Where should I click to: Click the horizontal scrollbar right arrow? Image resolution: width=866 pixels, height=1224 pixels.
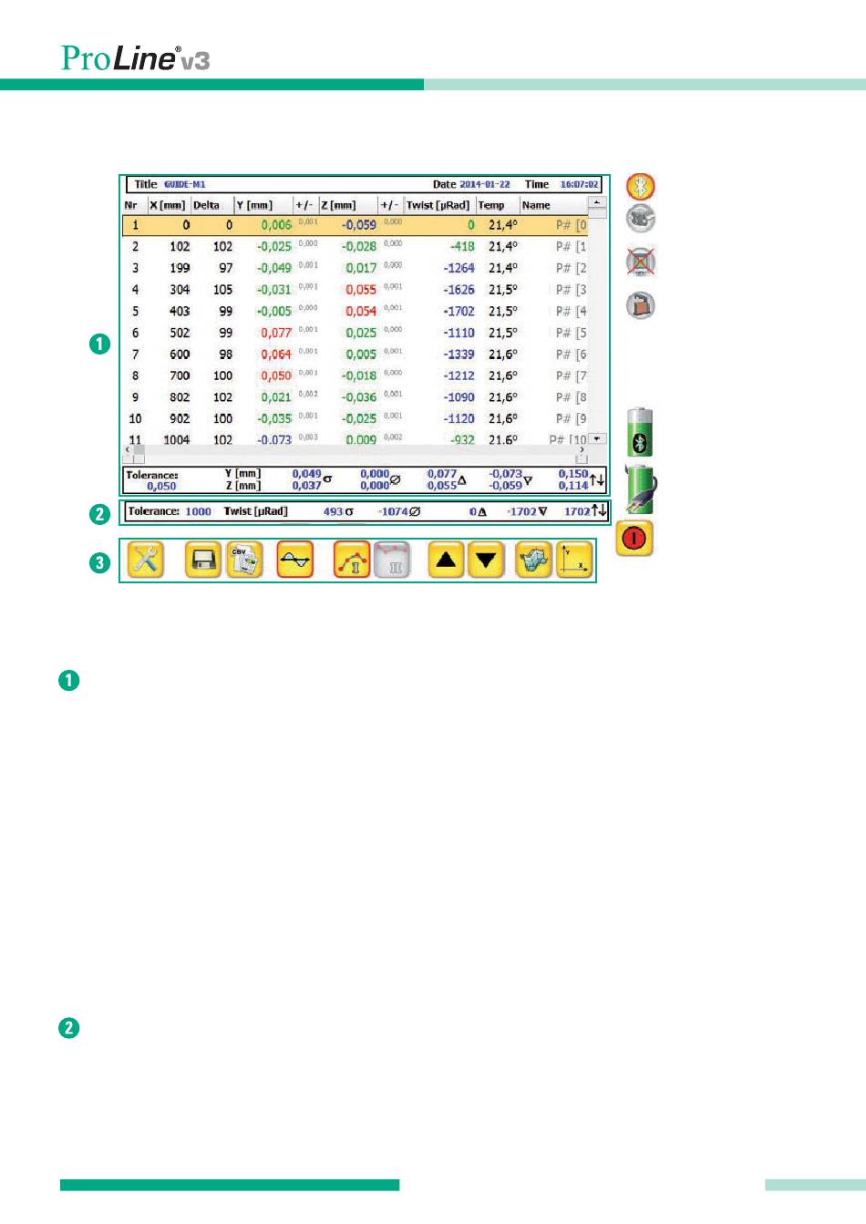[582, 449]
